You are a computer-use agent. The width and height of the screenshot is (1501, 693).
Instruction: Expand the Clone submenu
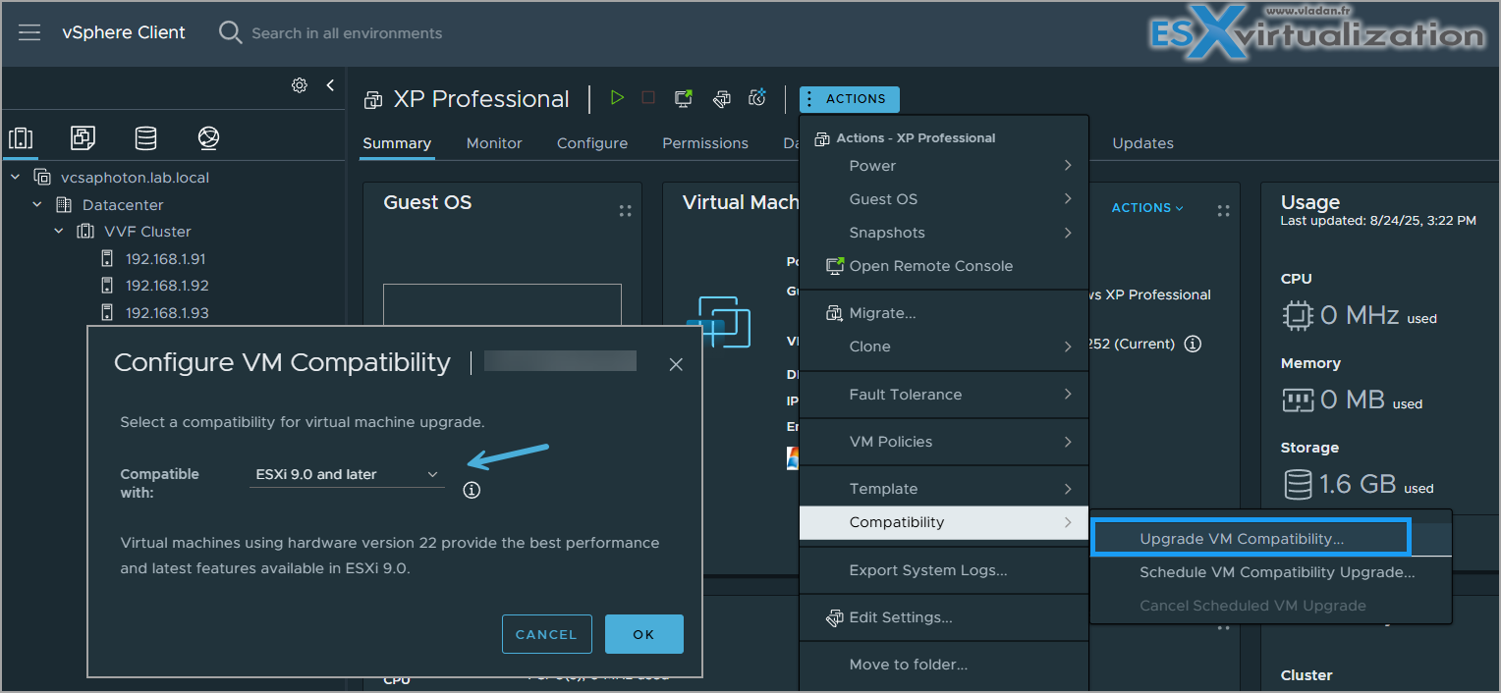[944, 346]
